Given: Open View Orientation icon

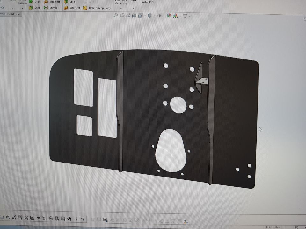Looking at the screenshot, I should [x=140, y=16].
